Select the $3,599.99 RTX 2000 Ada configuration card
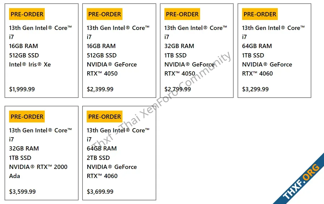 tap(41, 153)
